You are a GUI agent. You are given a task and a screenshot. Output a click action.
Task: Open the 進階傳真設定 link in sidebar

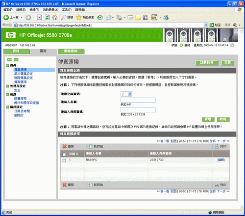24,78
